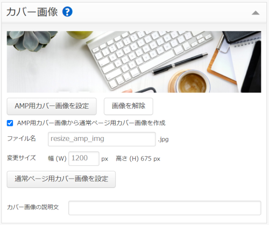The height and width of the screenshot is (225, 269).
Task: Click the .jpg extension text
Action: pyautogui.click(x=163, y=139)
